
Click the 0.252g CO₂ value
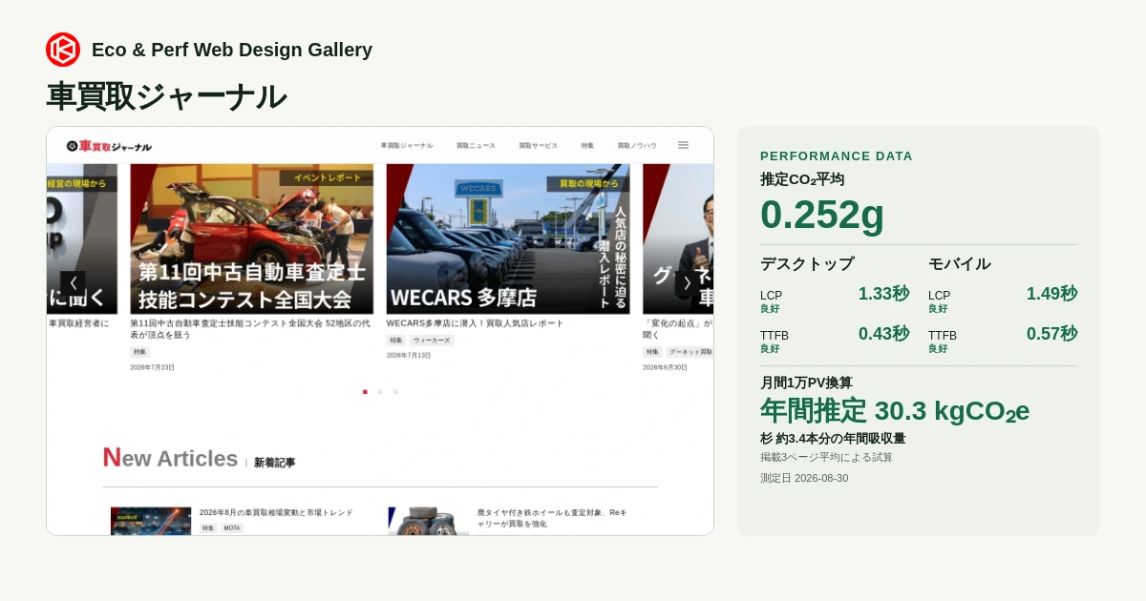pyautogui.click(x=822, y=214)
